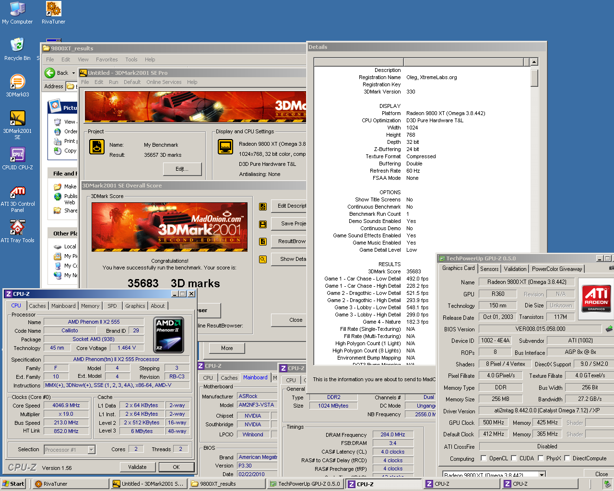Open RivaTuner desktop icon
614x491 pixels.
click(53, 13)
